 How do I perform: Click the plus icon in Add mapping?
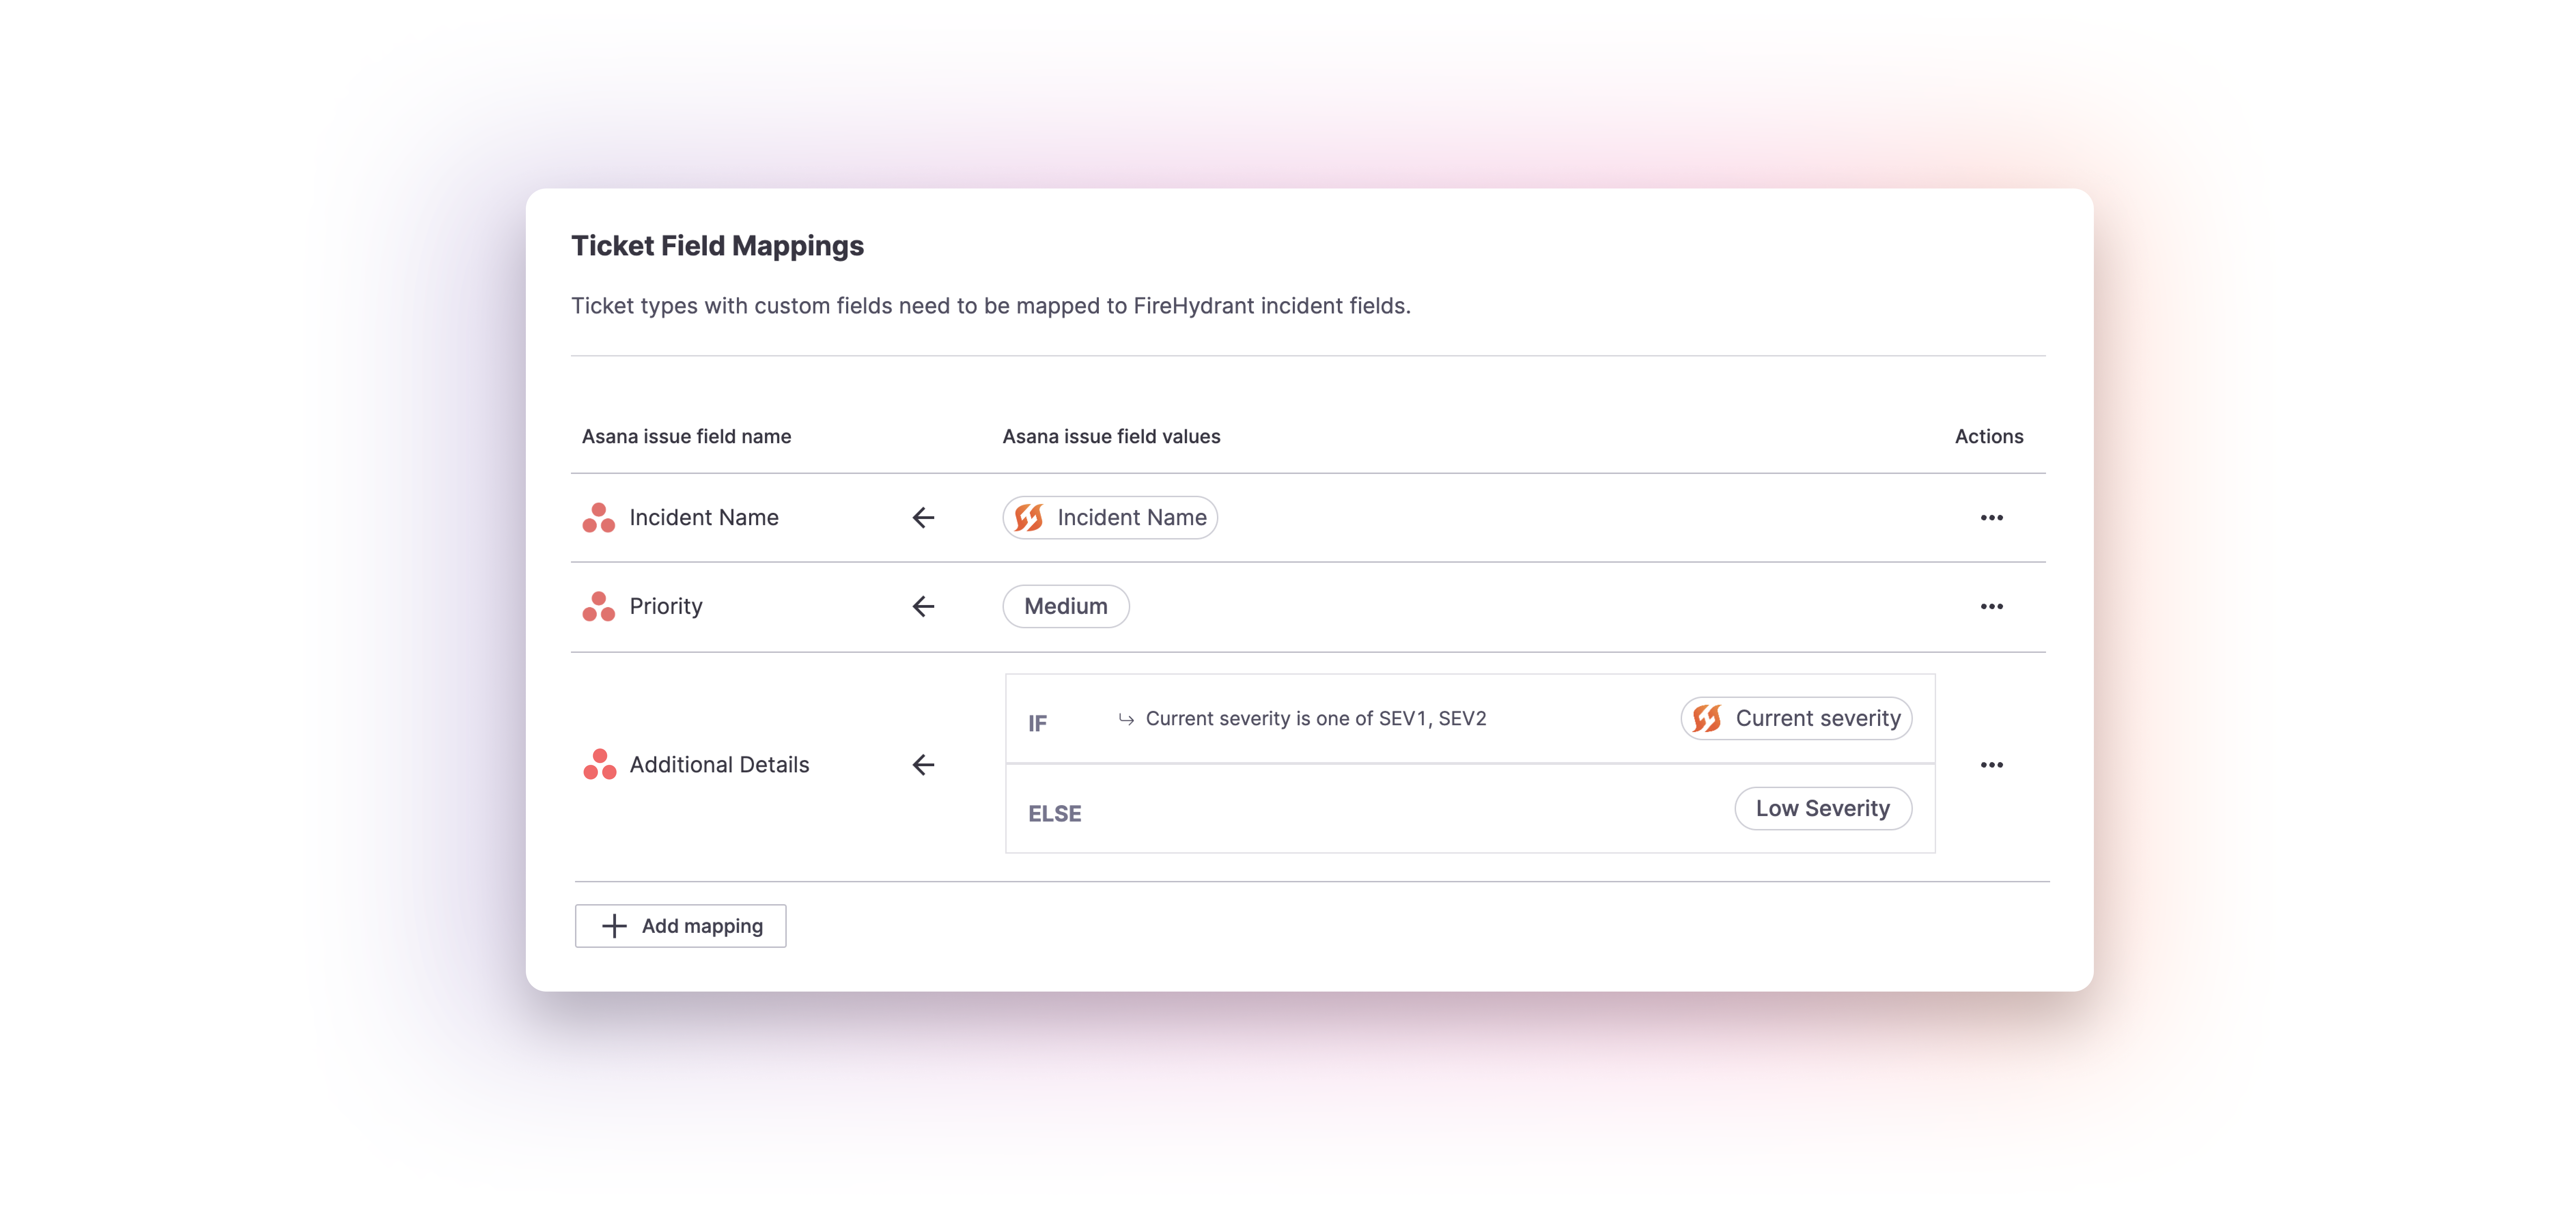point(614,926)
